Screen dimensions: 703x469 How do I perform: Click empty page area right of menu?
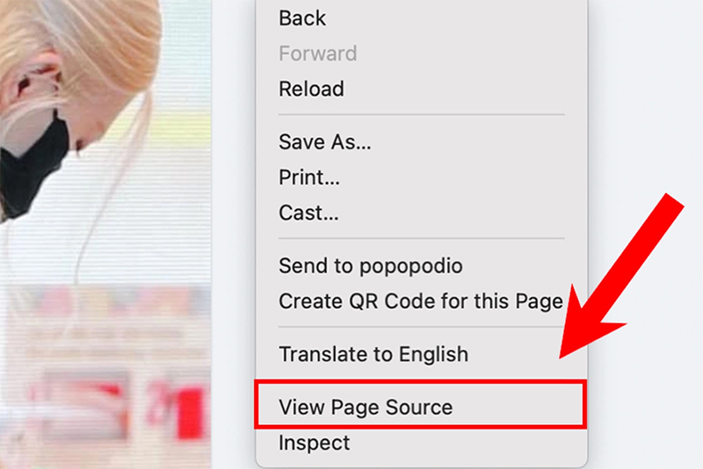[650, 88]
